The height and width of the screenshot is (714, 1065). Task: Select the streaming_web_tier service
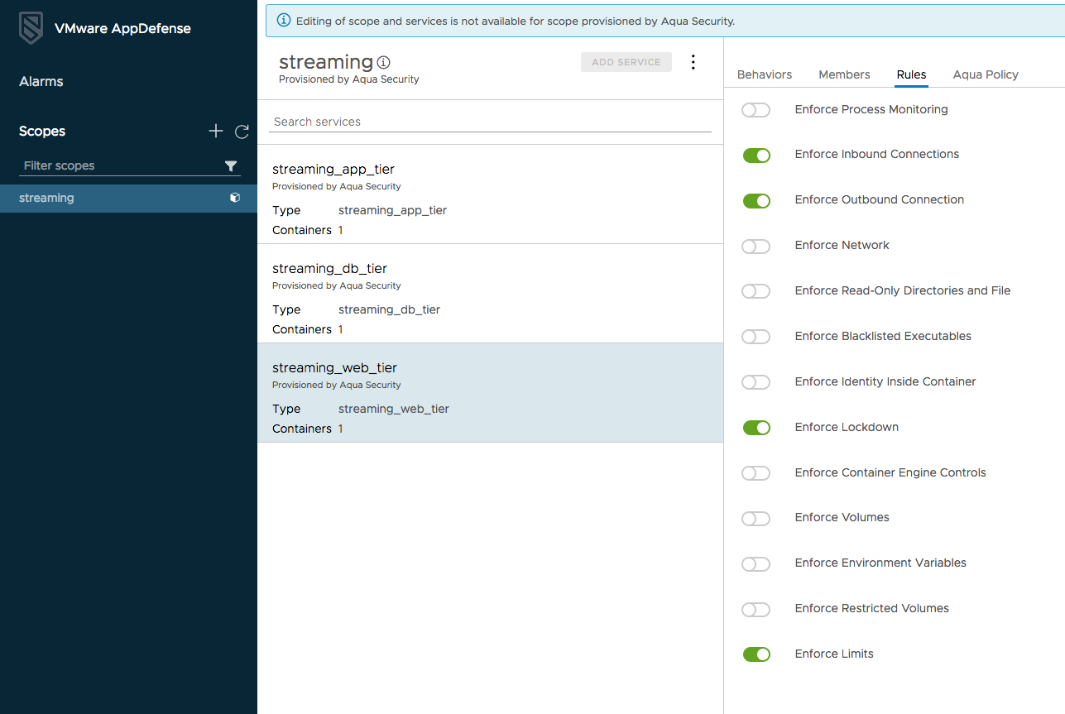[x=490, y=393]
